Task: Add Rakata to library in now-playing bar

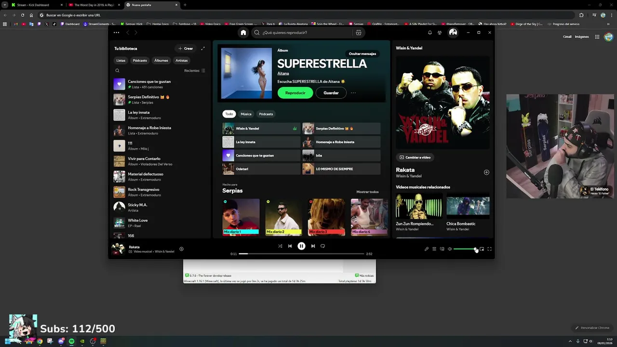Action: (x=181, y=249)
